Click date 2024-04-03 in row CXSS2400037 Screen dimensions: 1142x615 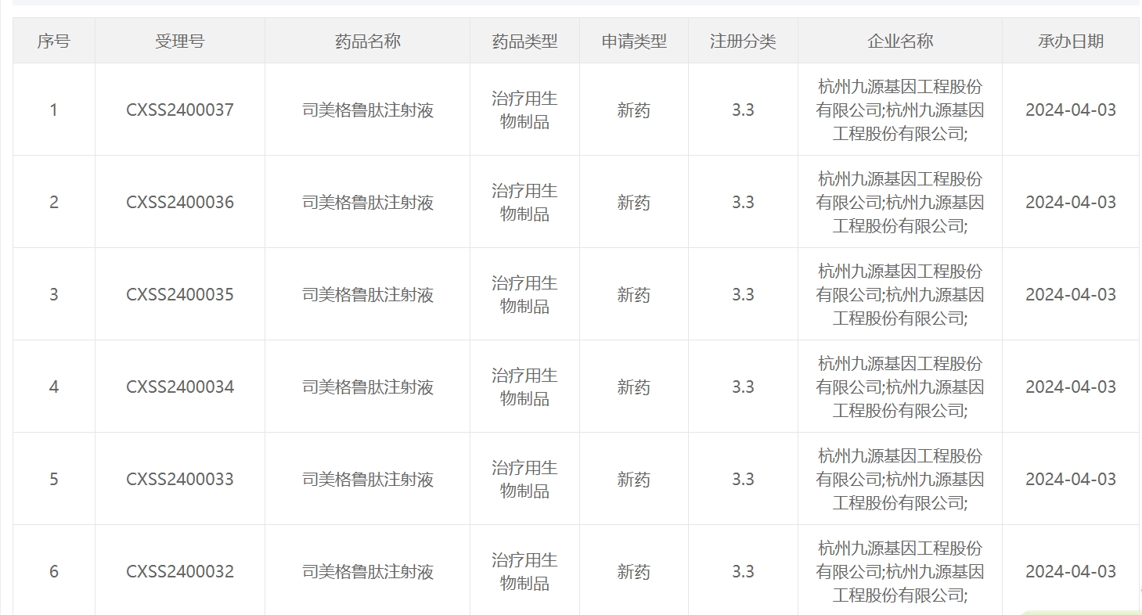coord(1071,110)
